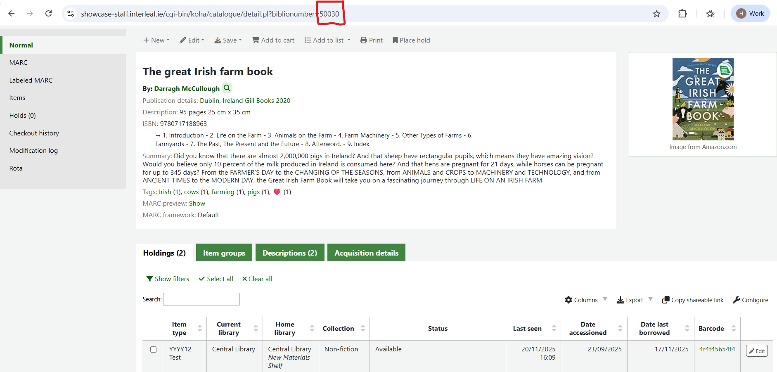This screenshot has height=372, width=777.
Task: Click the title The great Irish farm book
Action: click(208, 71)
